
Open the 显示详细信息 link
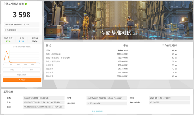click(97, 111)
